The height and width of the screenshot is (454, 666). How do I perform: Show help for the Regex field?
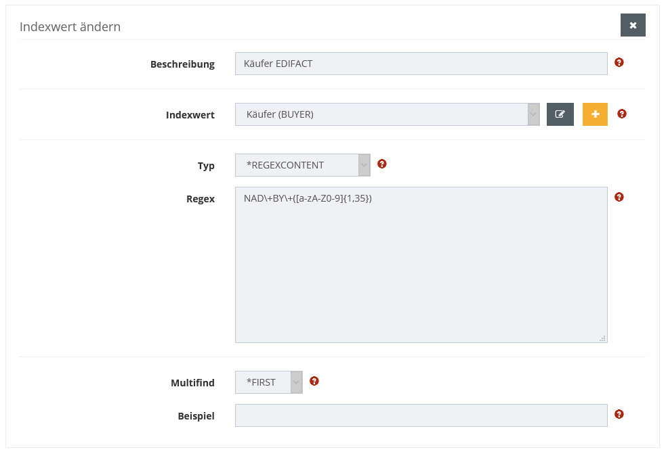coord(619,197)
